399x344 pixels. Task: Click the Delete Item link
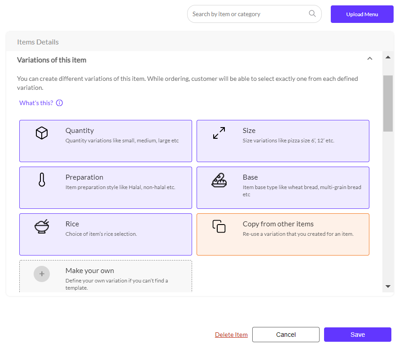point(231,335)
